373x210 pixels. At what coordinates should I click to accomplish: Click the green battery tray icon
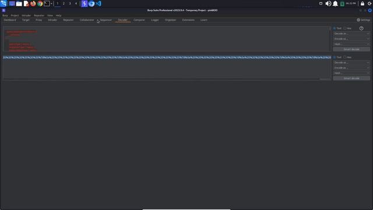(x=342, y=3)
